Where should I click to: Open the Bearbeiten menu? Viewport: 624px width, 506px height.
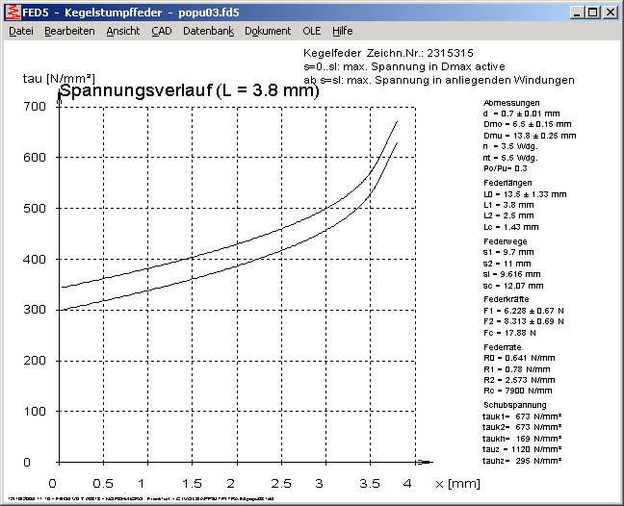69,31
